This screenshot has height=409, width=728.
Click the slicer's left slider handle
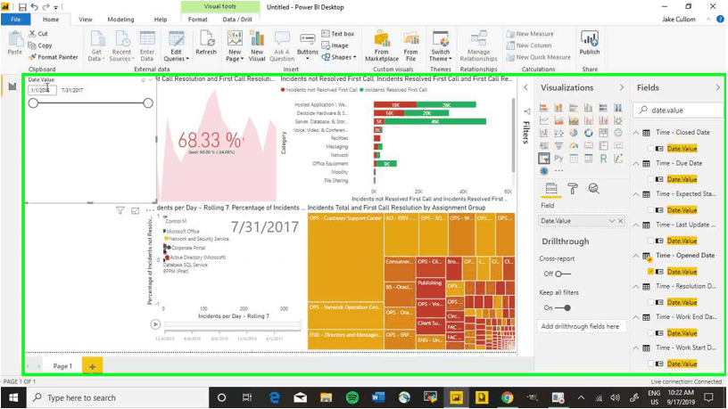(x=33, y=103)
